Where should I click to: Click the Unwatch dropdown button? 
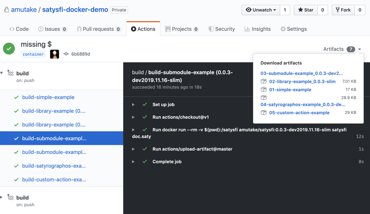click(x=261, y=10)
